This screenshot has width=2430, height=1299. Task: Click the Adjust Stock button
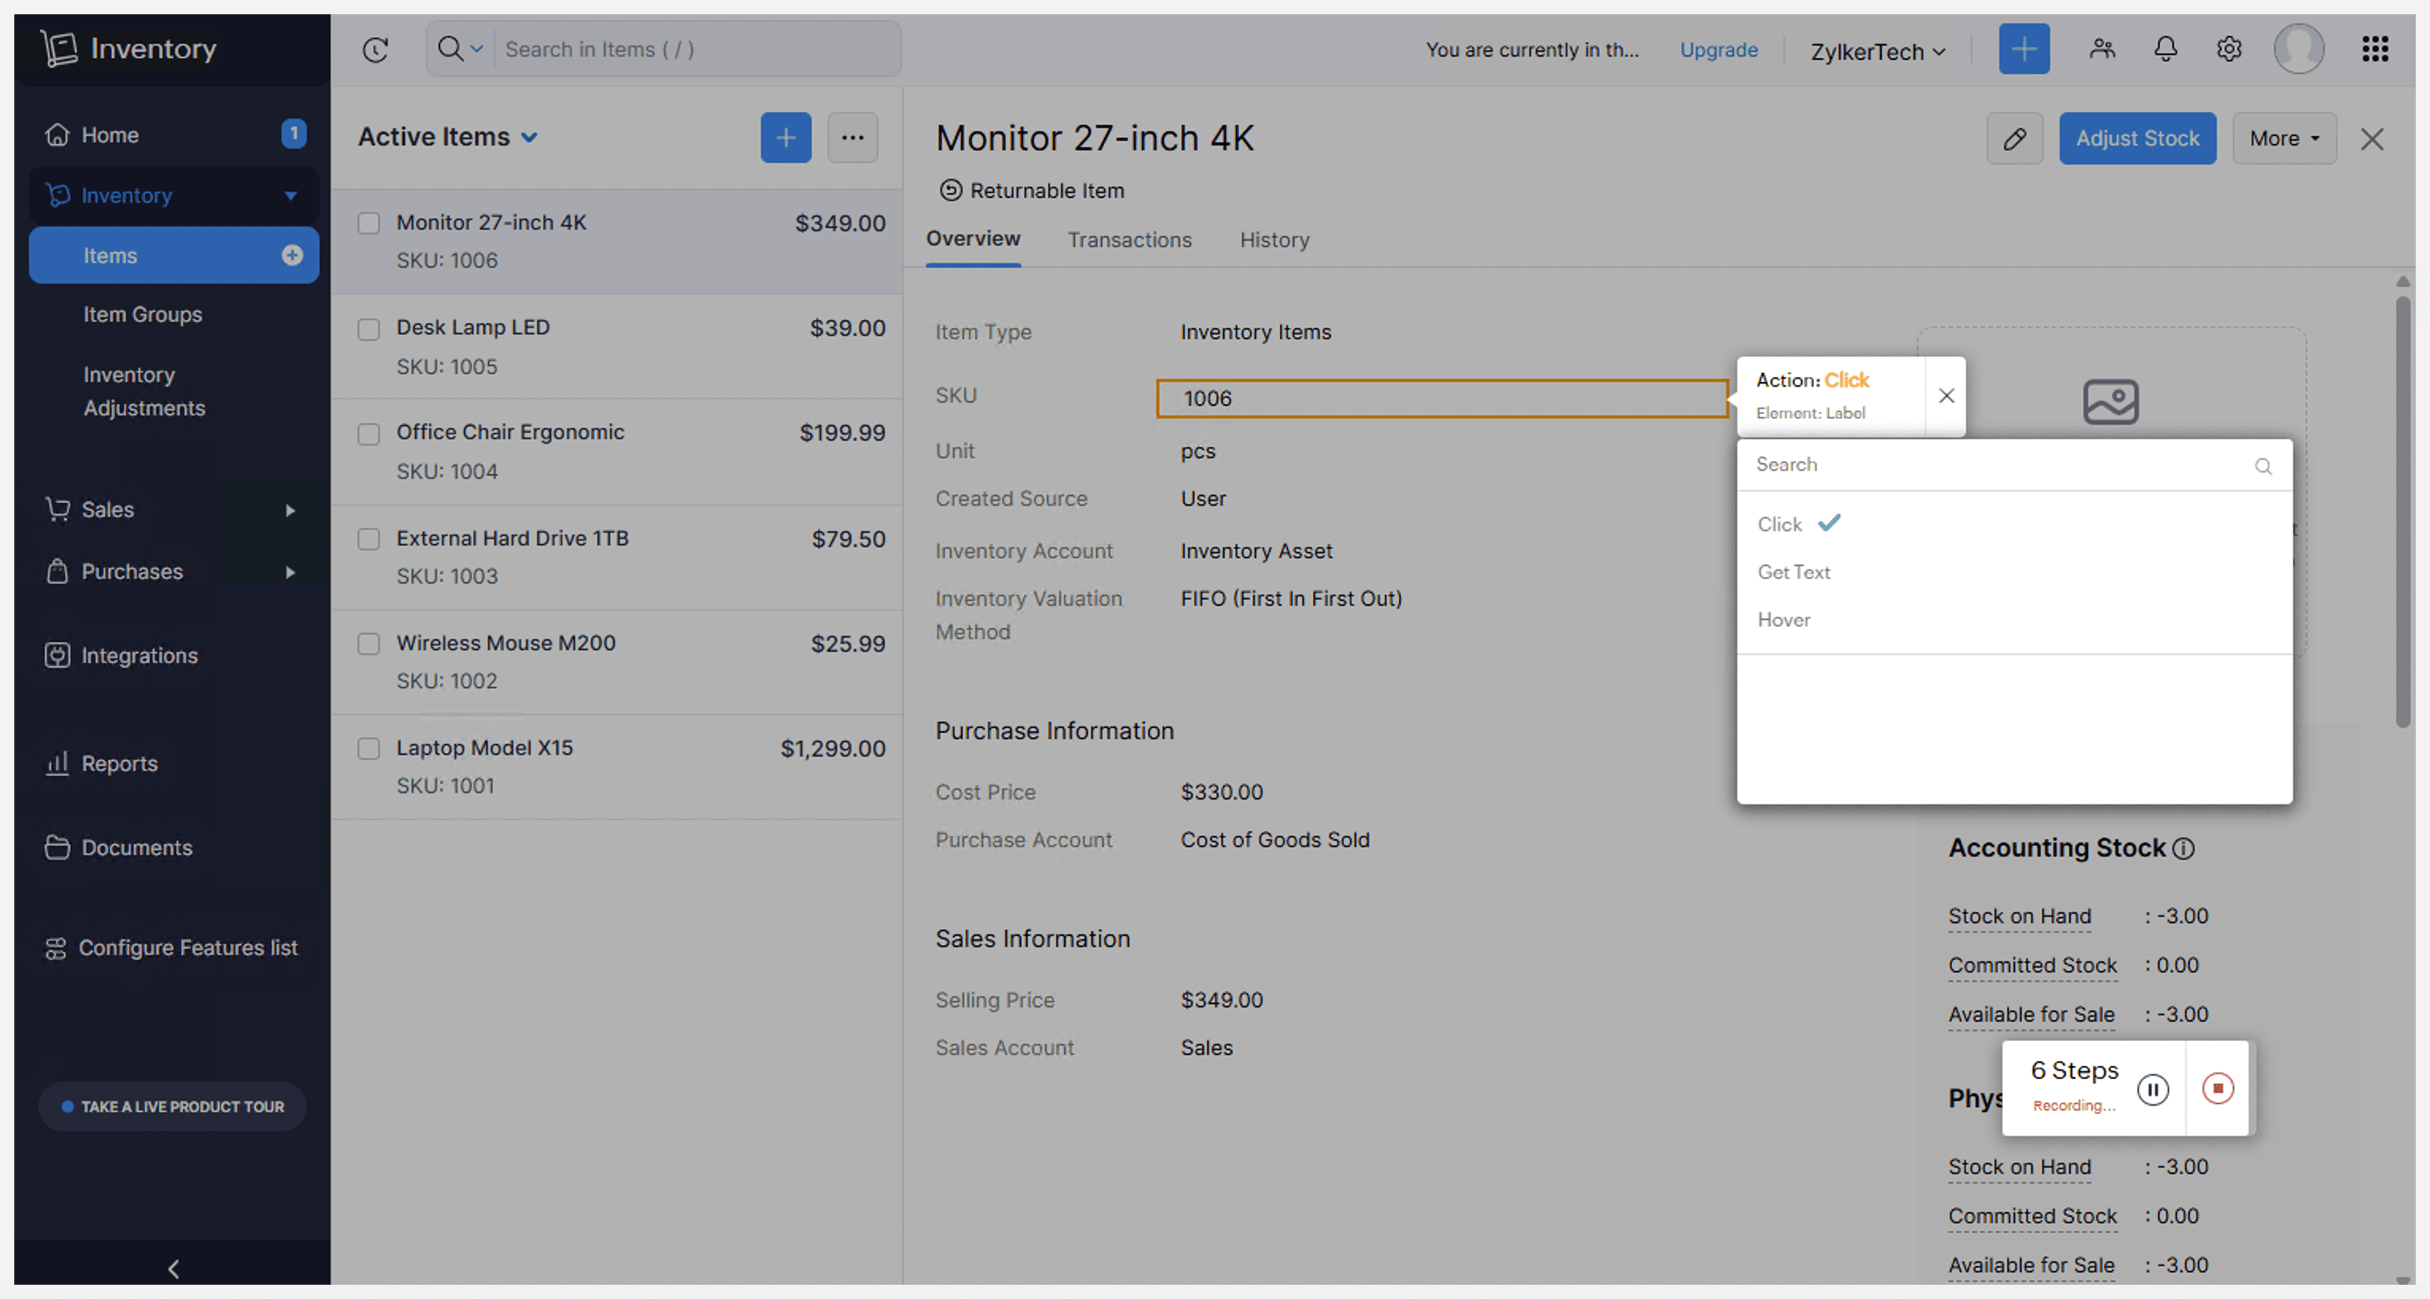coord(2136,139)
